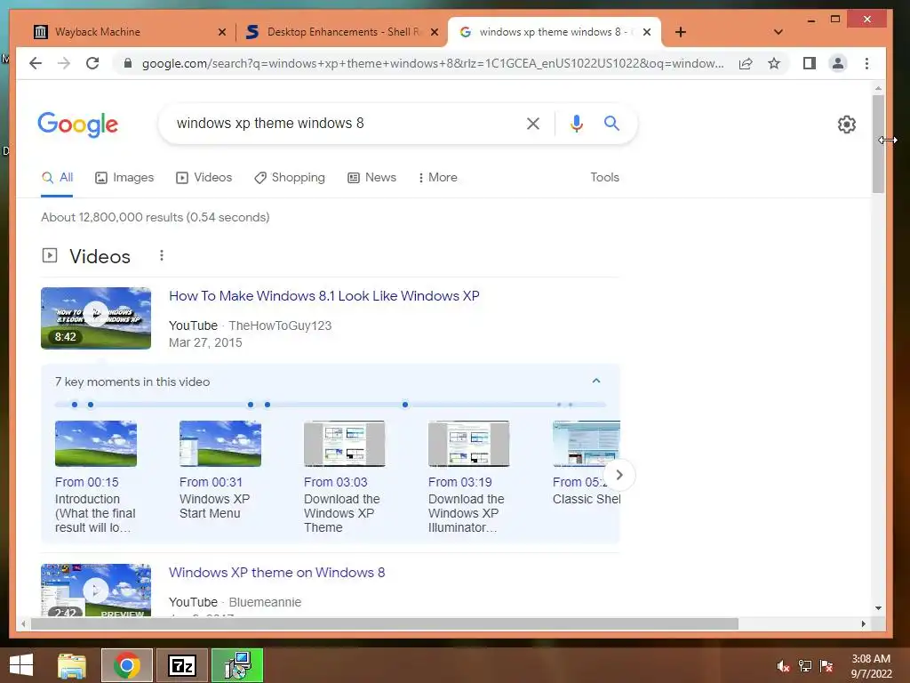The height and width of the screenshot is (683, 910).
Task: Click the 03:19 dot on the moments timeline
Action: (267, 405)
